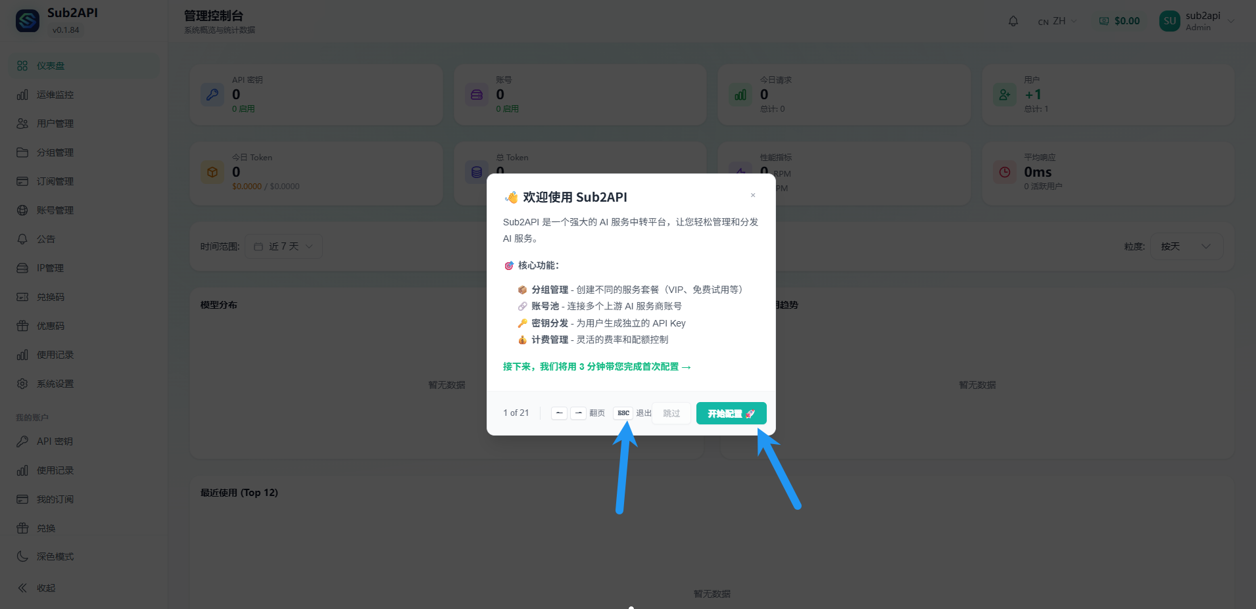Select the 用户管理 user management icon
This screenshot has height=609, width=1256.
[x=24, y=124]
